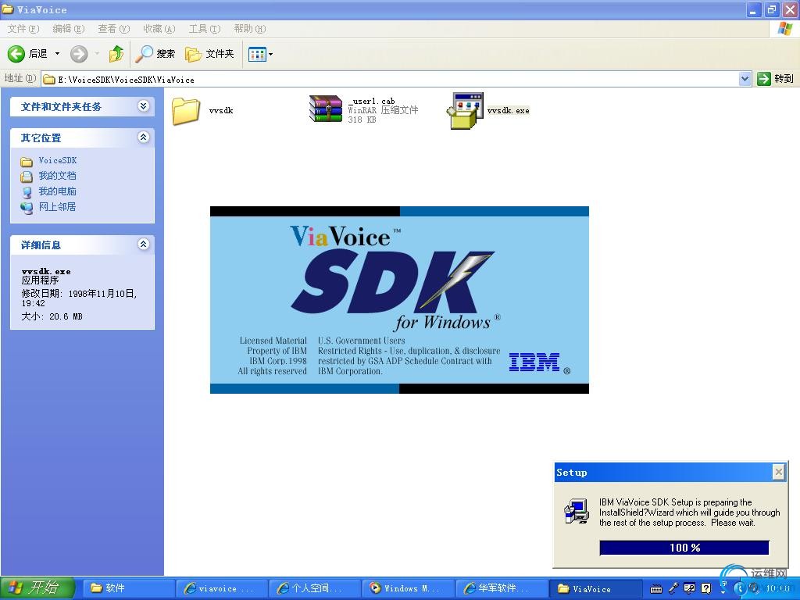This screenshot has width=800, height=600.
Task: Minimize the ViaVoice explorer window
Action: (752, 9)
